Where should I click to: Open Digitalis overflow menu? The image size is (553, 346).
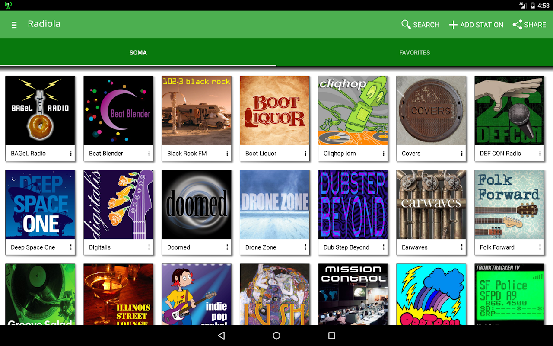[x=149, y=247]
